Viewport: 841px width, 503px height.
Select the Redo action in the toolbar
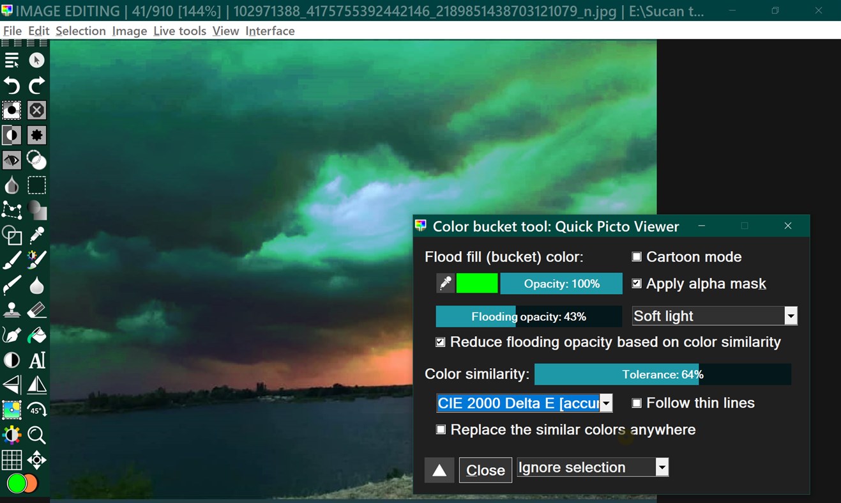coord(36,85)
